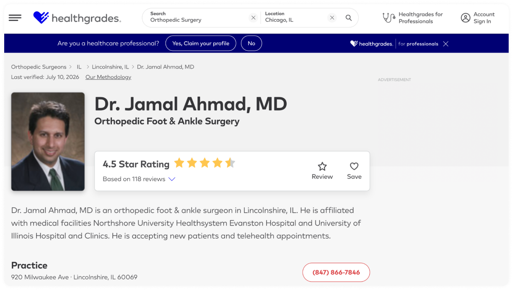Viewport: 513px width, 290px height.
Task: Click the Practice section heading
Action: 29,265
